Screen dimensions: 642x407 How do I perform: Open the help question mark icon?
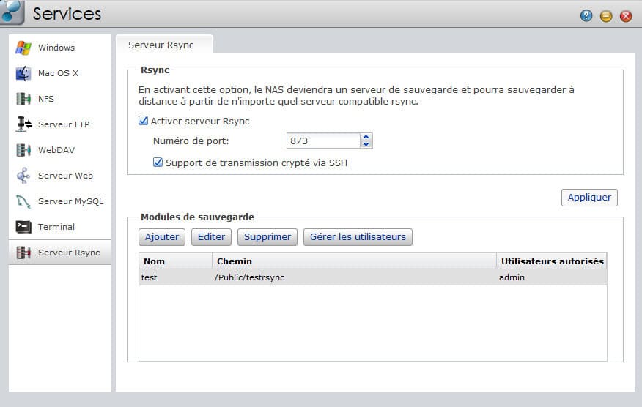point(586,16)
